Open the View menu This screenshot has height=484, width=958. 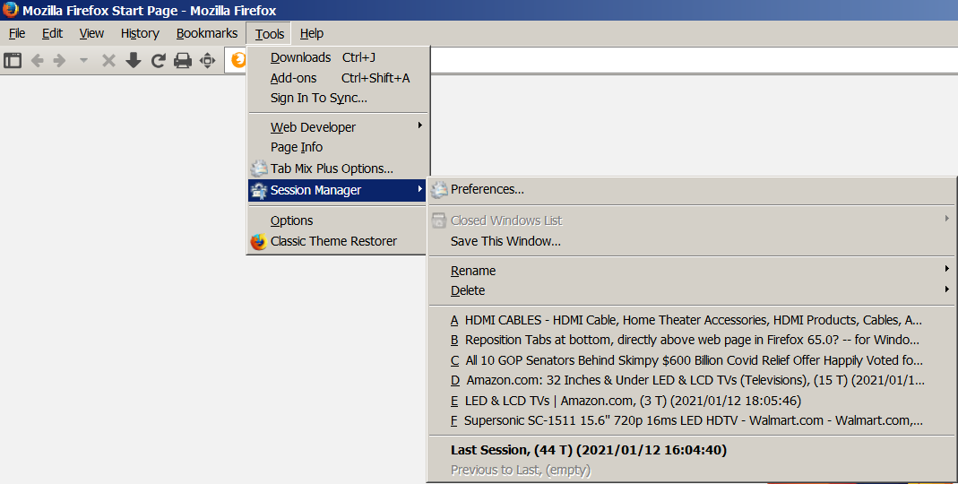point(91,34)
